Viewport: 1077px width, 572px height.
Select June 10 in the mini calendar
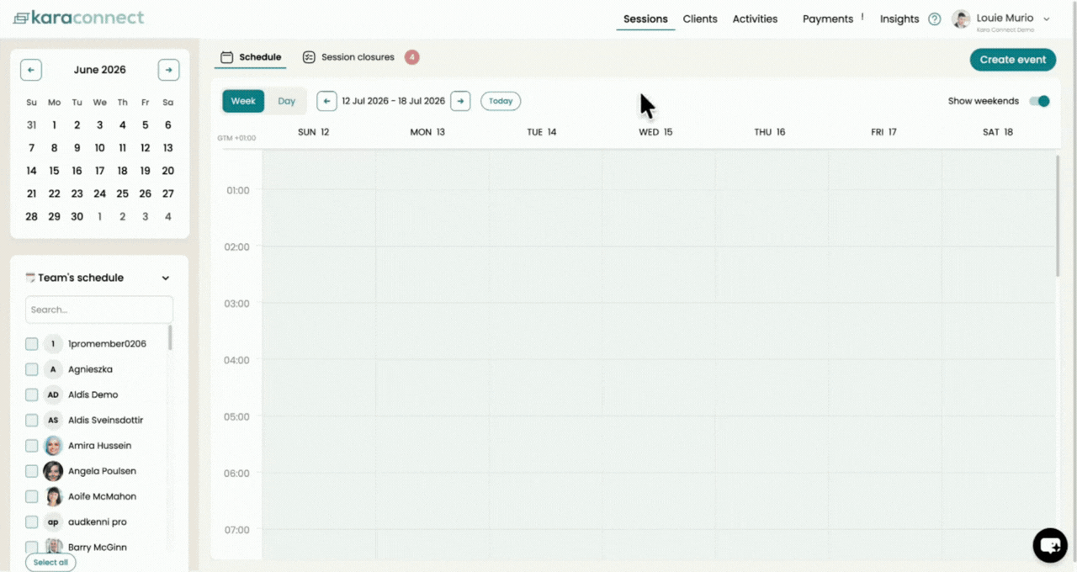(x=99, y=148)
